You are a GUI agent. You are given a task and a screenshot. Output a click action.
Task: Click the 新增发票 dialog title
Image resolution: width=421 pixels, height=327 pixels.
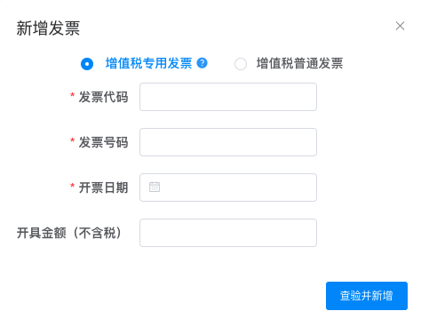point(48,28)
